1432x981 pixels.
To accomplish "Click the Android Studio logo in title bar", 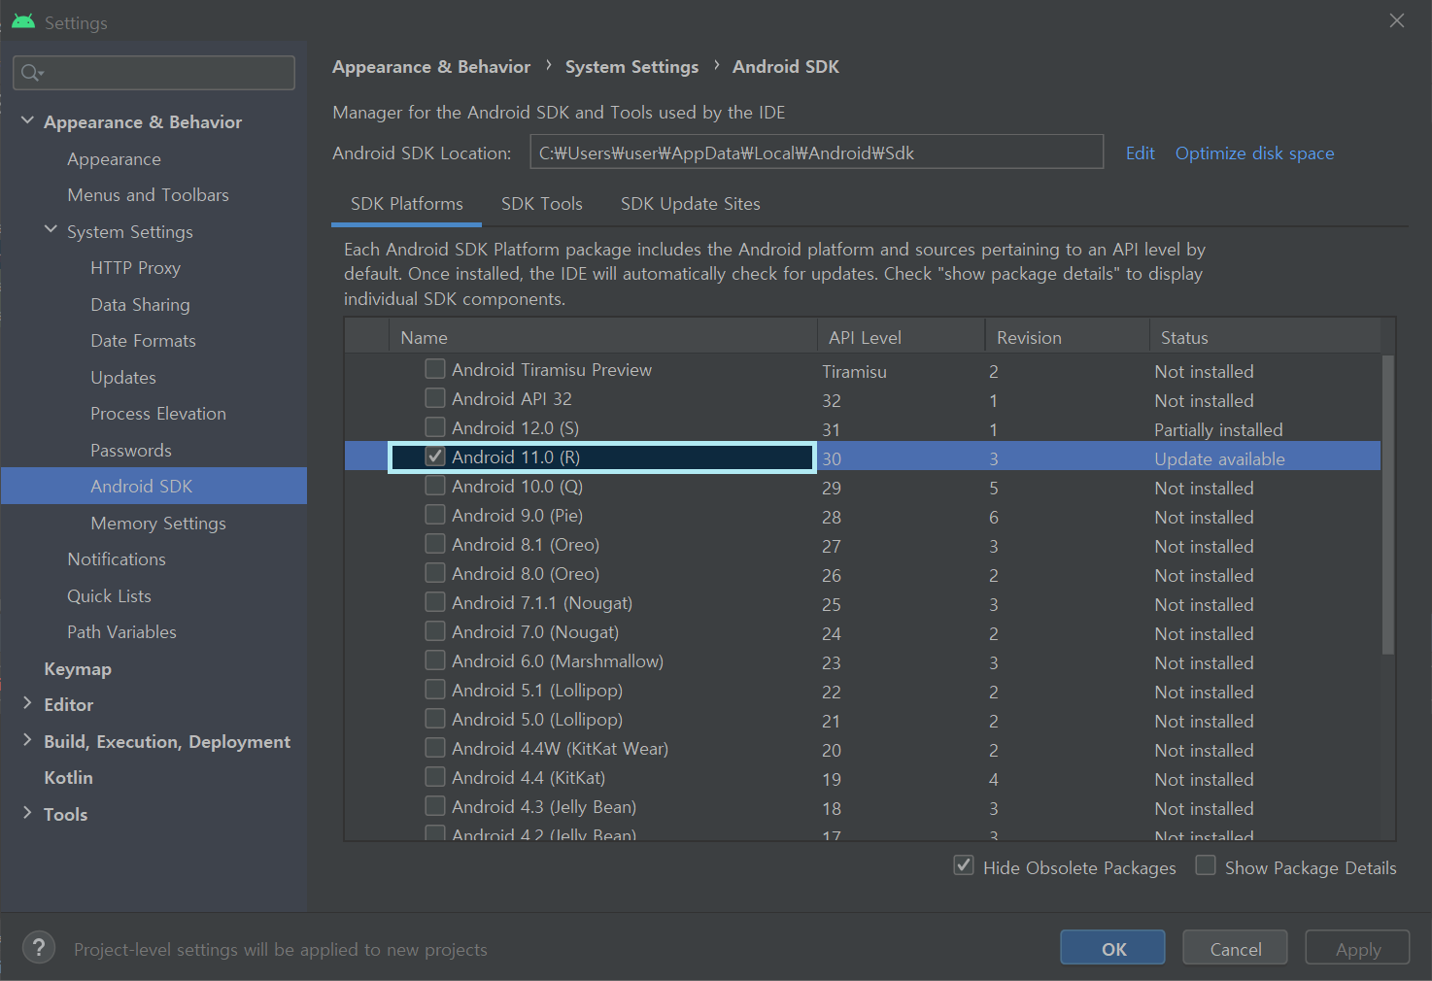I will (23, 21).
